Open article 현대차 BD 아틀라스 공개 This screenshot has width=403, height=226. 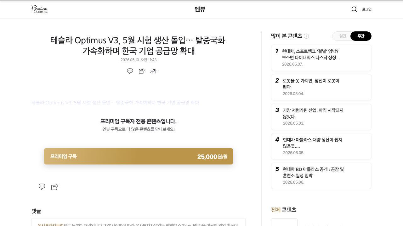pyautogui.click(x=321, y=176)
